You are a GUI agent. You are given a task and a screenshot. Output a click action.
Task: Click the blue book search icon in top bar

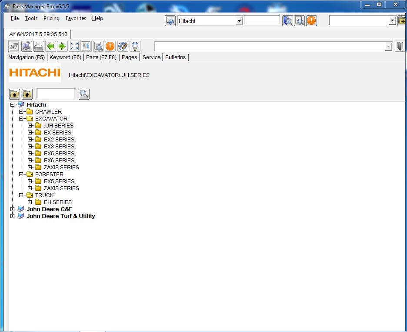pos(287,20)
